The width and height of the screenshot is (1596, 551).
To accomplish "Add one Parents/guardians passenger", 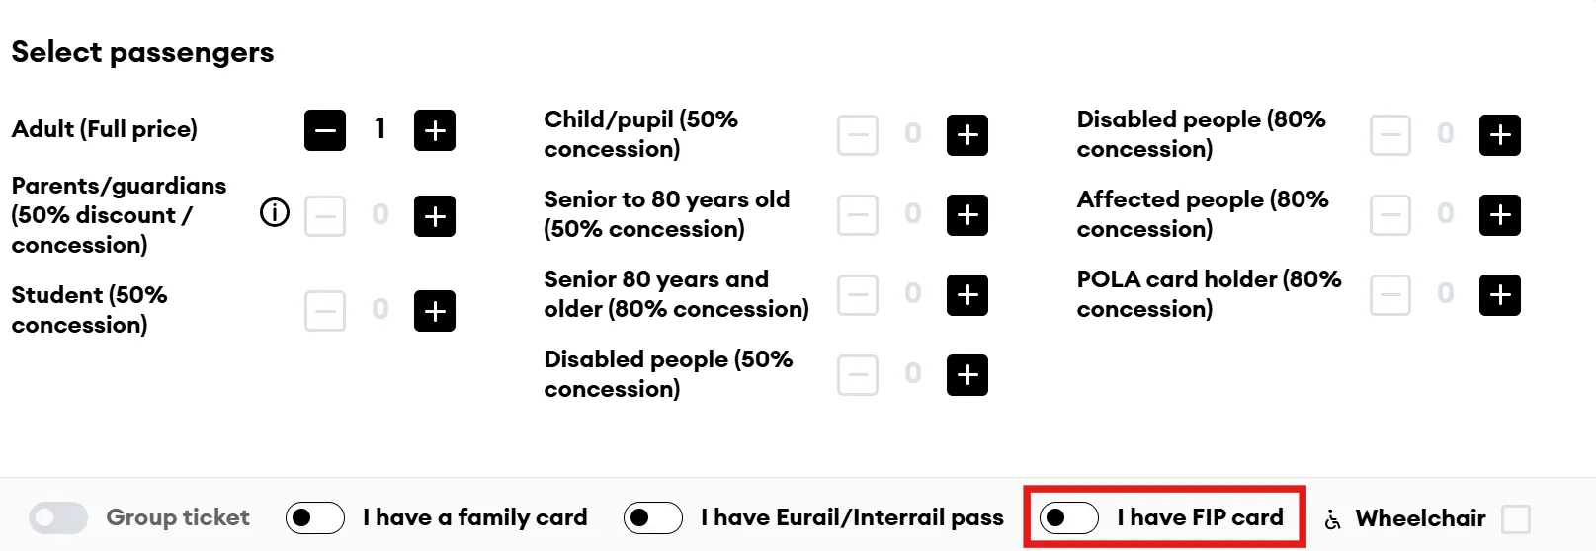I will tap(435, 216).
